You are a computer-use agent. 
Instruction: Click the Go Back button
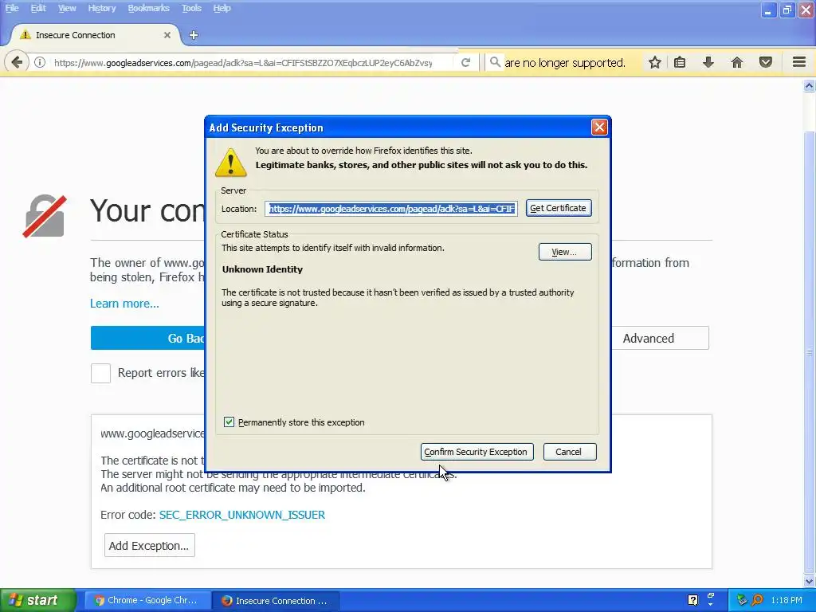[x=147, y=338]
